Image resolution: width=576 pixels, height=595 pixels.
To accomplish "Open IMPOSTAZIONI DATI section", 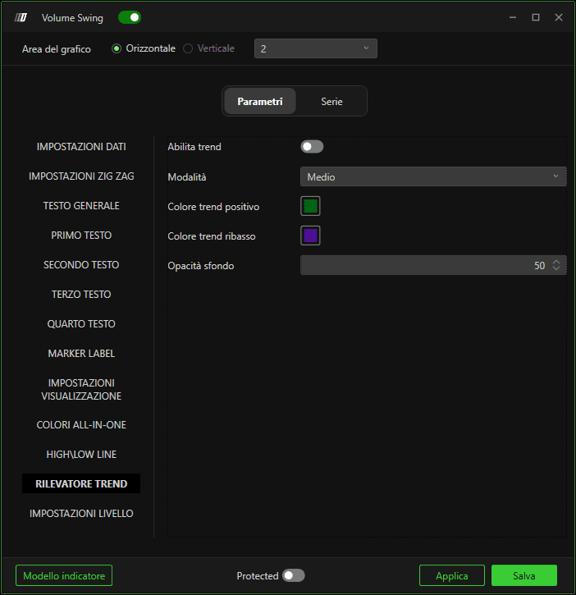I will [x=81, y=147].
